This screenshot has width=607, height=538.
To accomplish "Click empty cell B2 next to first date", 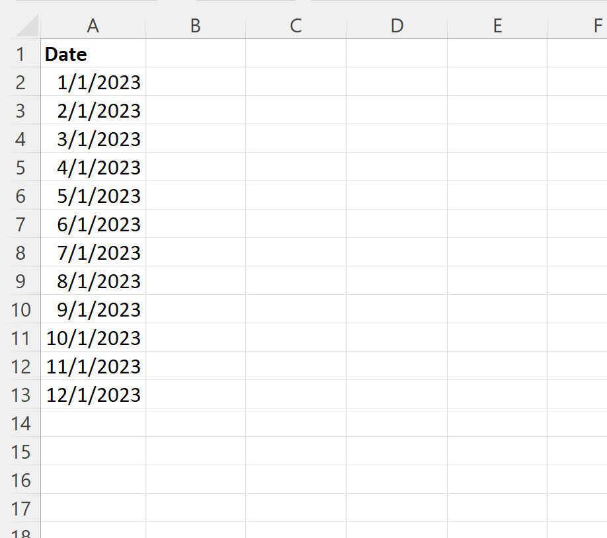I will click(x=194, y=82).
